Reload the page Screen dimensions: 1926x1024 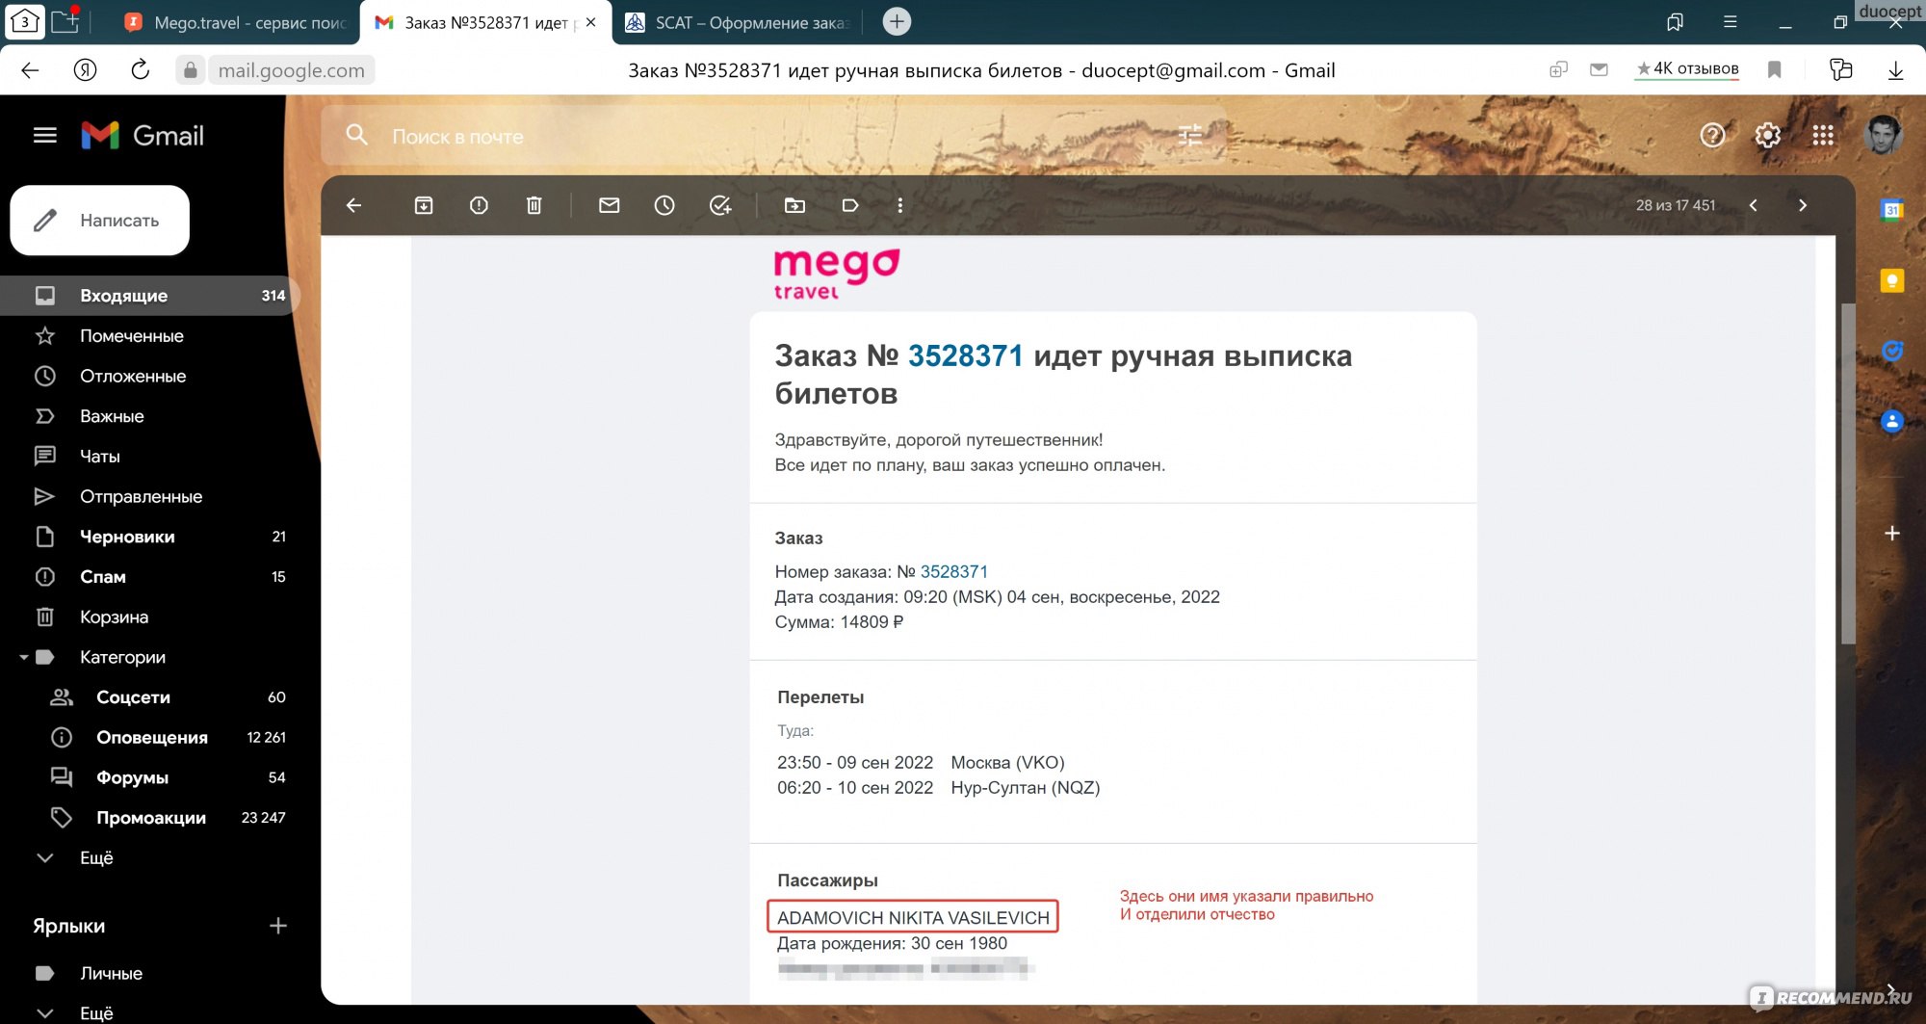tap(141, 70)
